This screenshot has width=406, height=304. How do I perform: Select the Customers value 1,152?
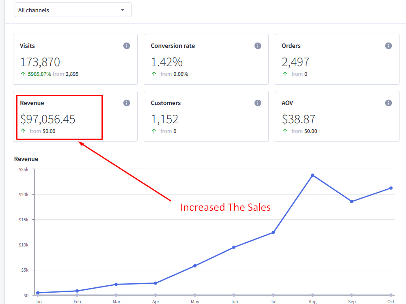click(164, 120)
